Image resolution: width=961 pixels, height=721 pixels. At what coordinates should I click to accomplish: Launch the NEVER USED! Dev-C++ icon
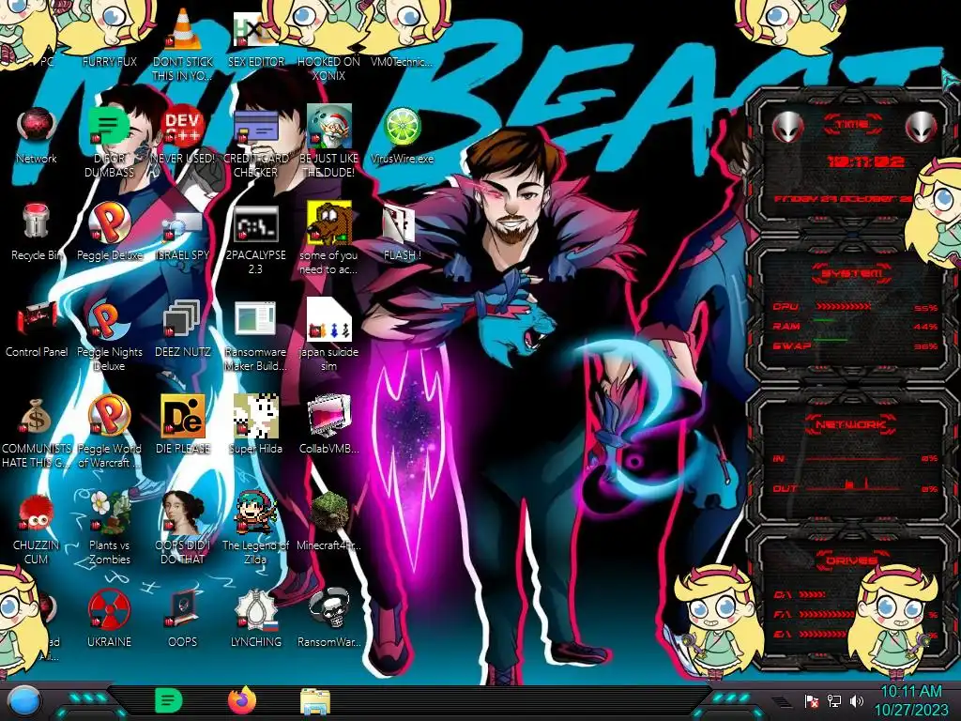pos(183,135)
